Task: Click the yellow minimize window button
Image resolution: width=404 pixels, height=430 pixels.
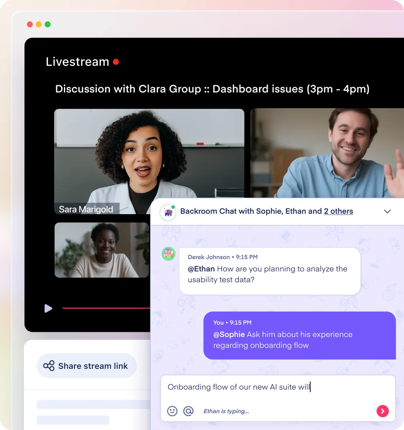Action: click(x=39, y=25)
